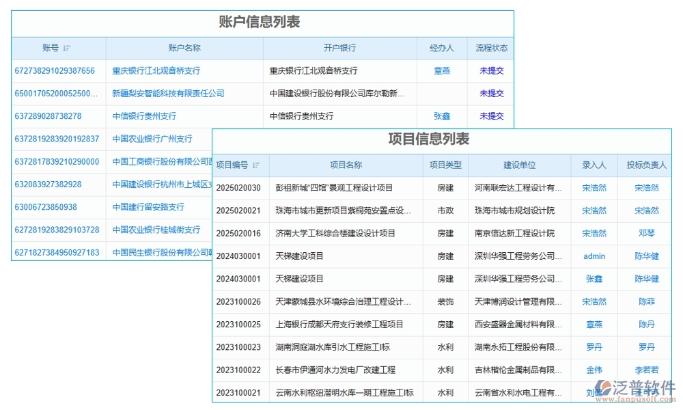The width and height of the screenshot is (683, 410).
Task: Click bid manager 陈华健 link
Action: [x=647, y=256]
